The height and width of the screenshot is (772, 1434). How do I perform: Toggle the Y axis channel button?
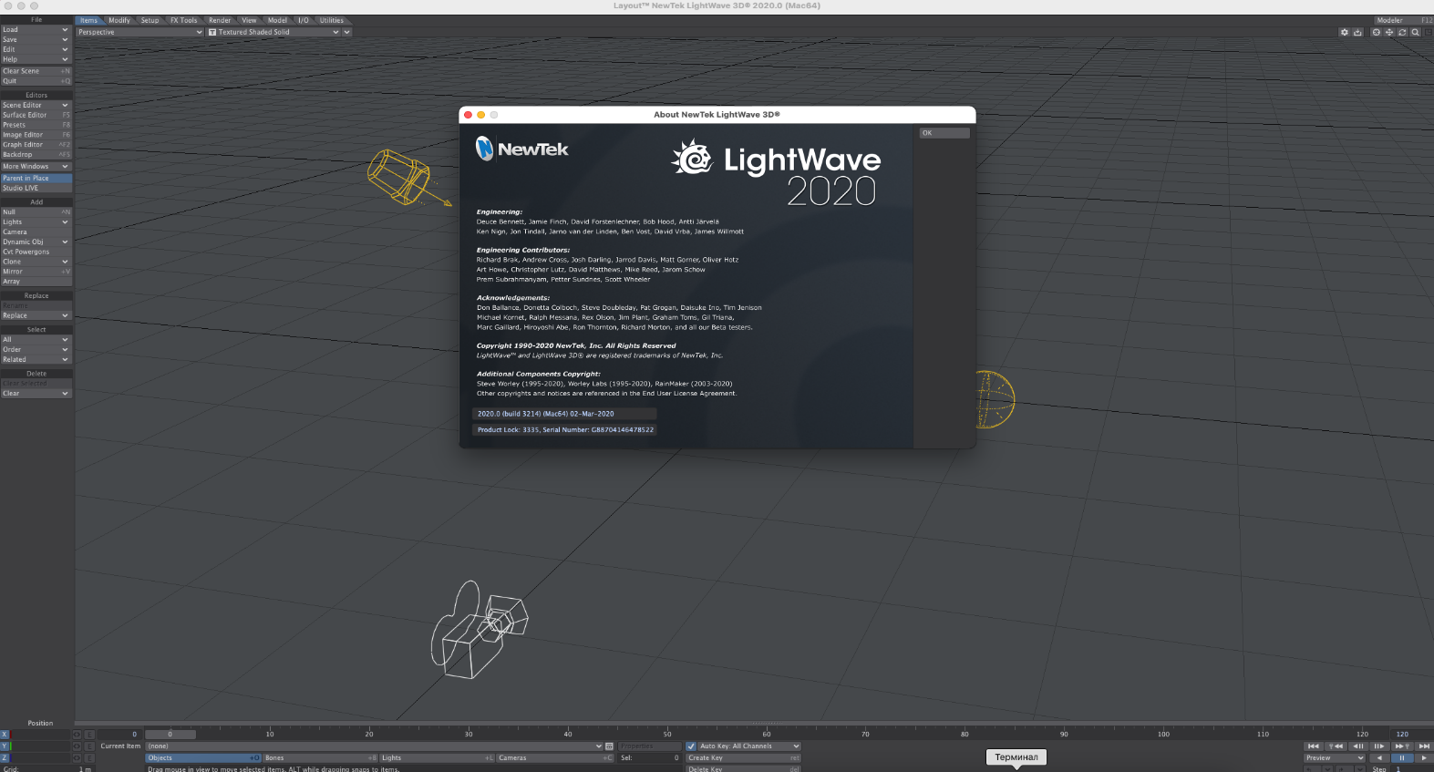pos(5,746)
